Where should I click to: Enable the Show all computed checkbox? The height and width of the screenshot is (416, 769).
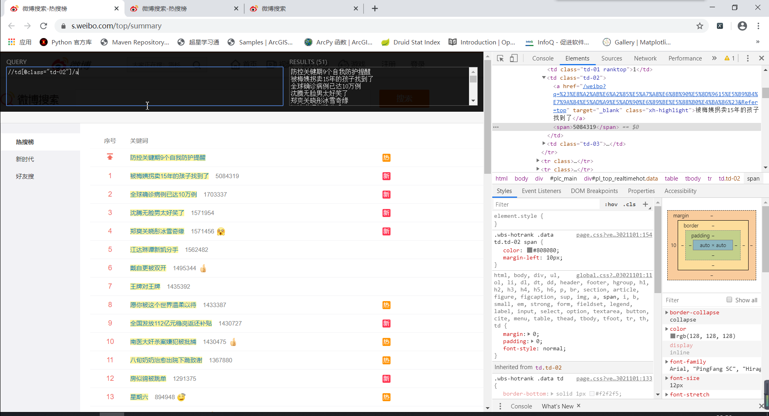click(729, 299)
